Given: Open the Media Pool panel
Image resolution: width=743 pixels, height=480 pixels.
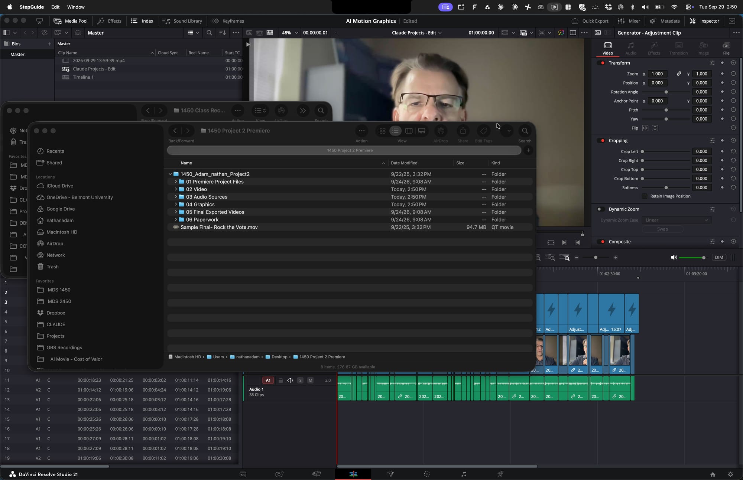Looking at the screenshot, I should (x=71, y=21).
